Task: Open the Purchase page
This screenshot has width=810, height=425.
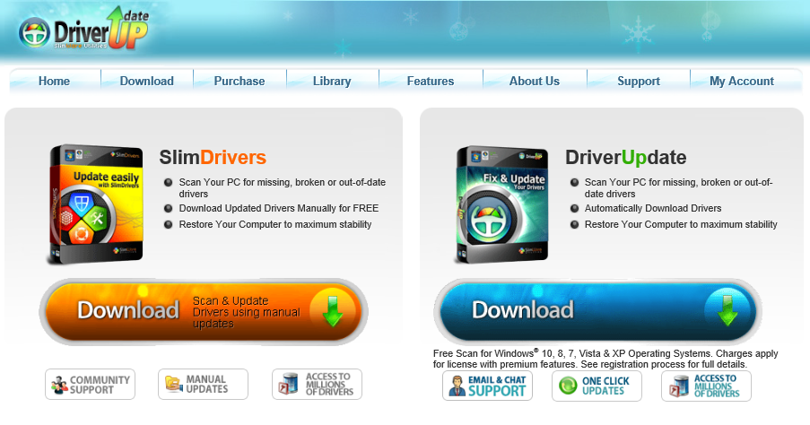Action: [x=240, y=81]
